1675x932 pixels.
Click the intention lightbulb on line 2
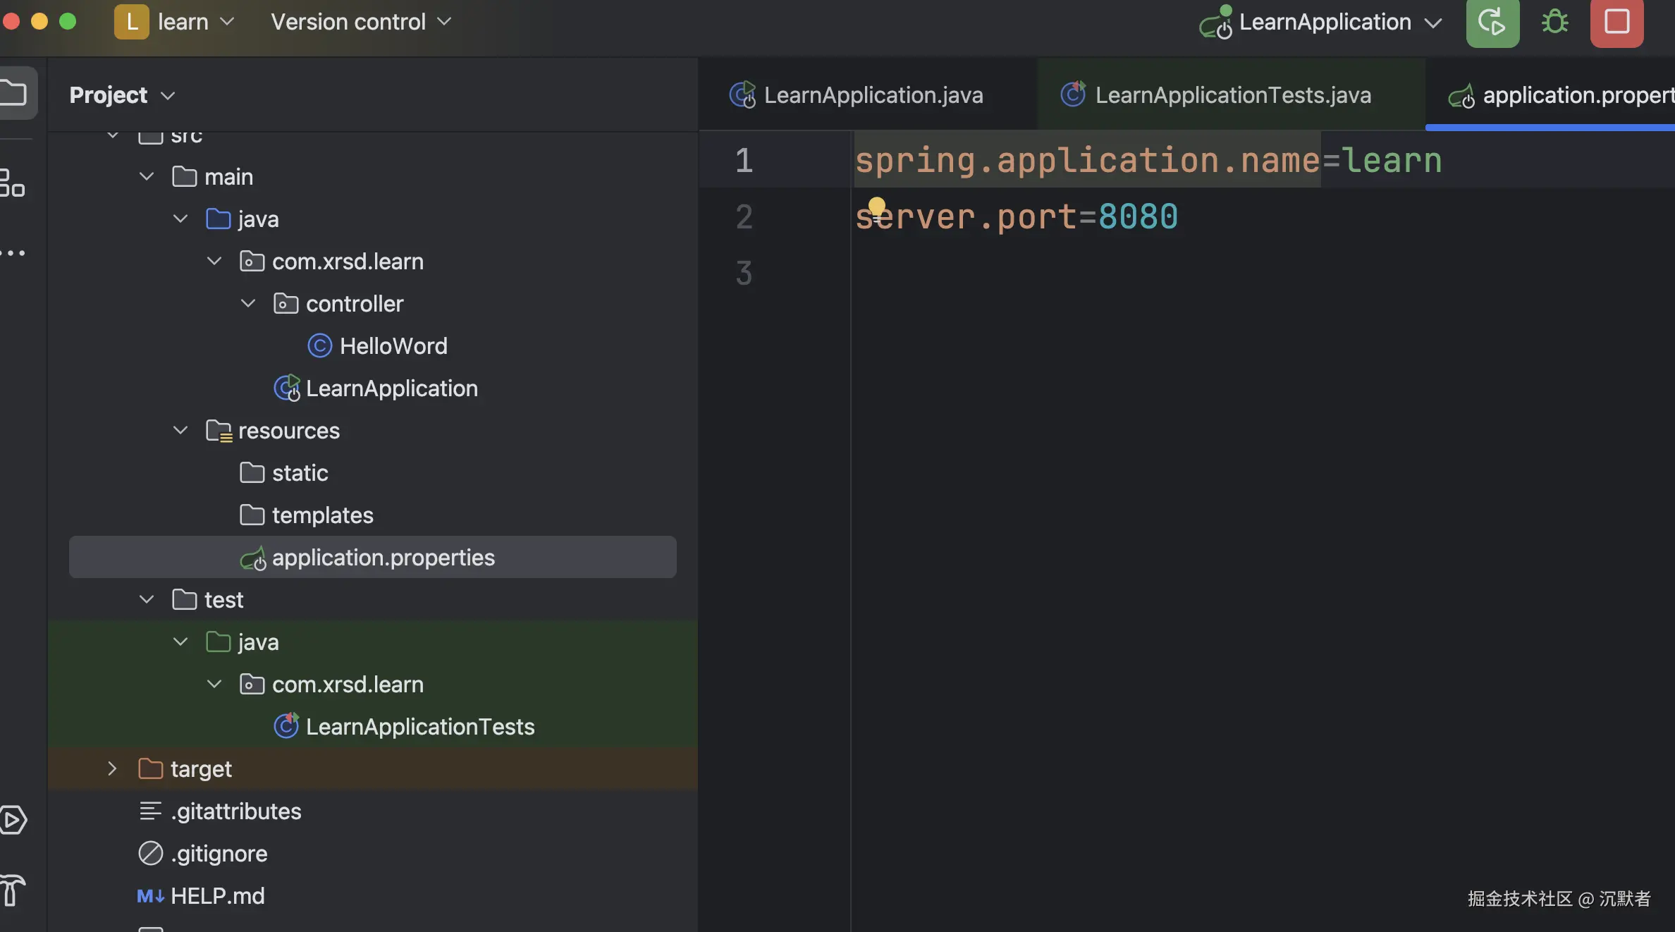tap(876, 207)
